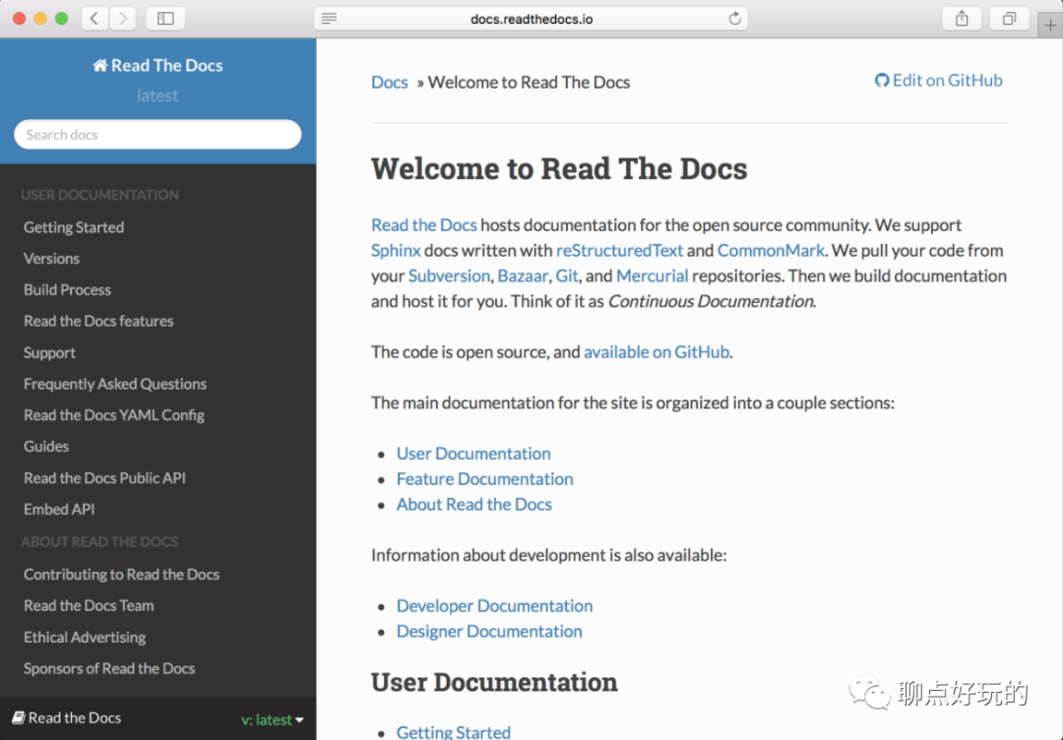Follow the reStructuredText link
Image resolution: width=1063 pixels, height=740 pixels.
(620, 250)
